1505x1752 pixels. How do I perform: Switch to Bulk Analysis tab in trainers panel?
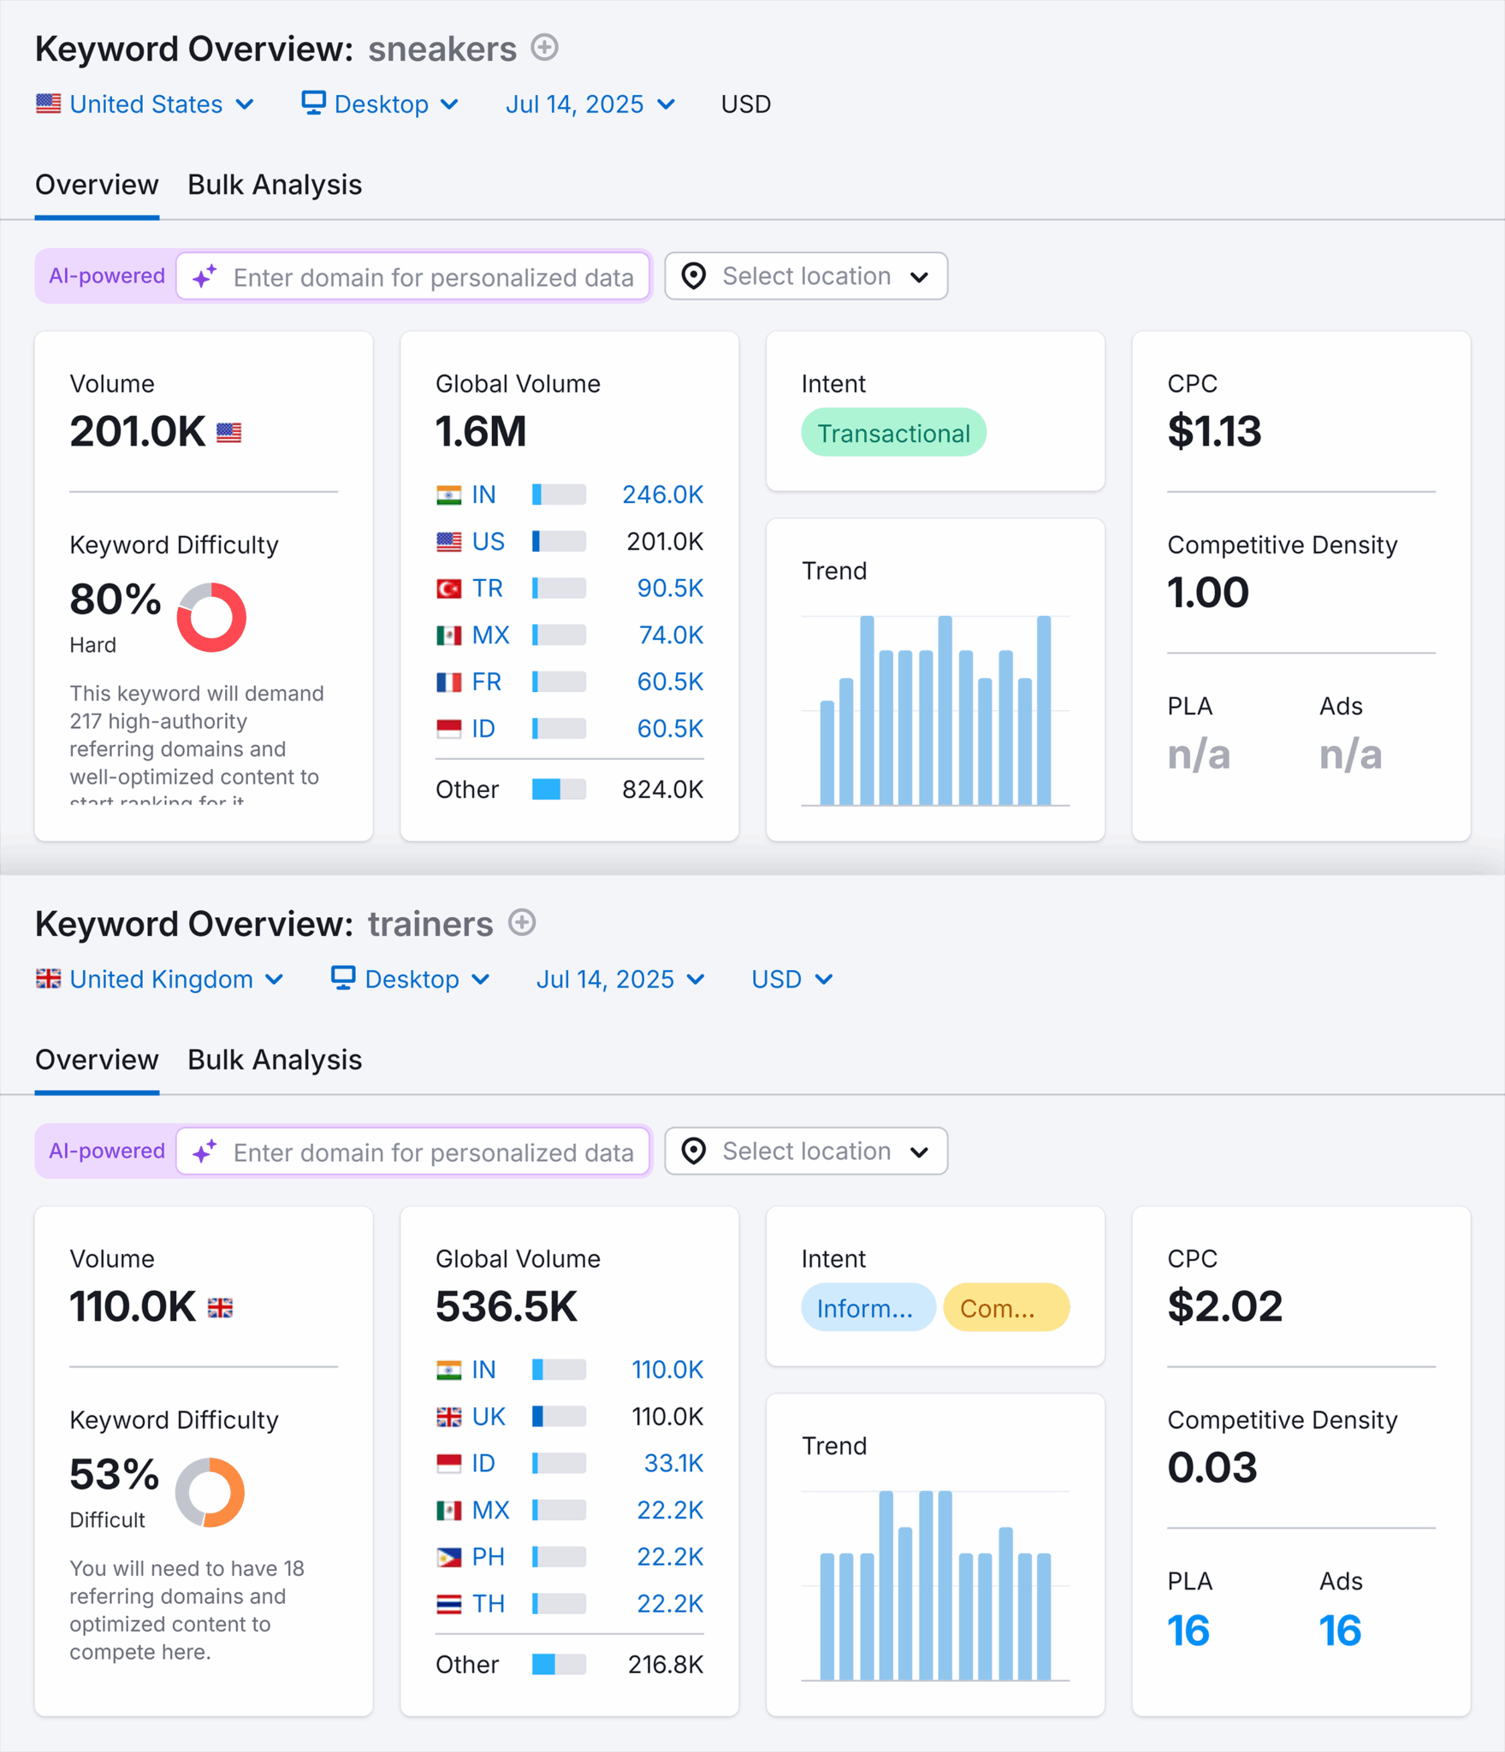(275, 1060)
